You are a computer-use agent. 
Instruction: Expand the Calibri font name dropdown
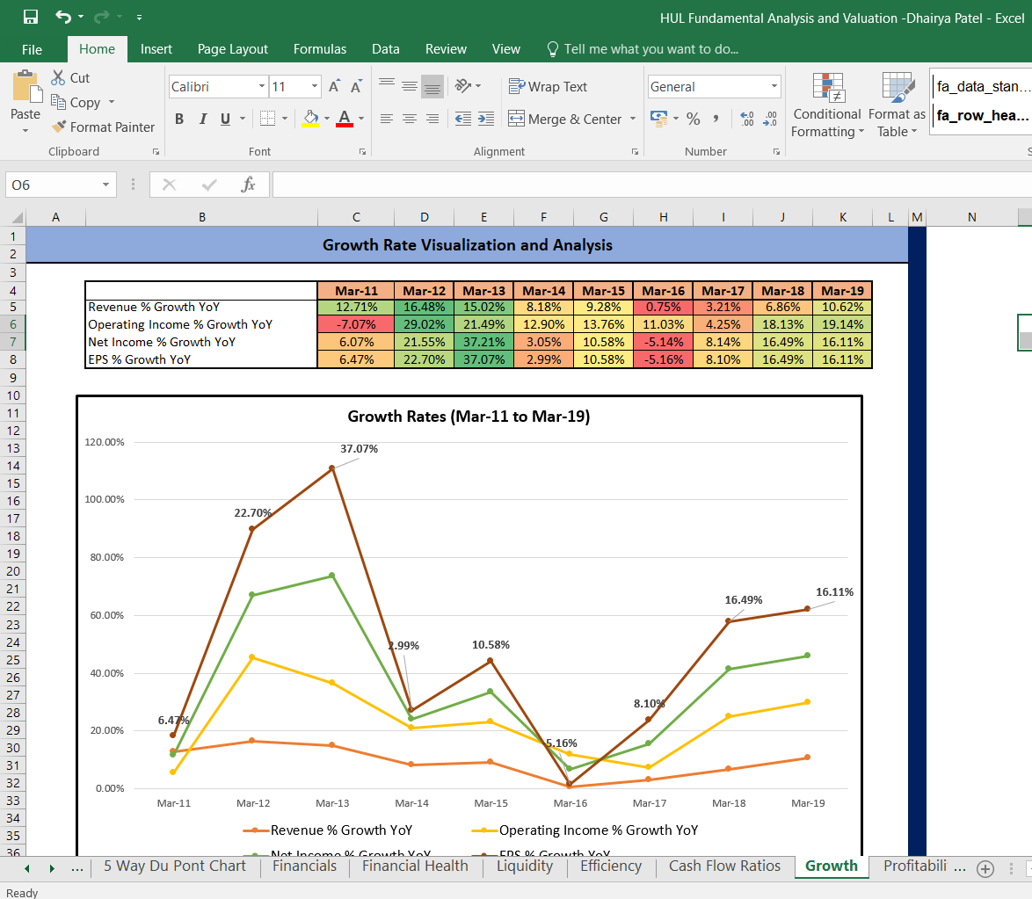[261, 86]
